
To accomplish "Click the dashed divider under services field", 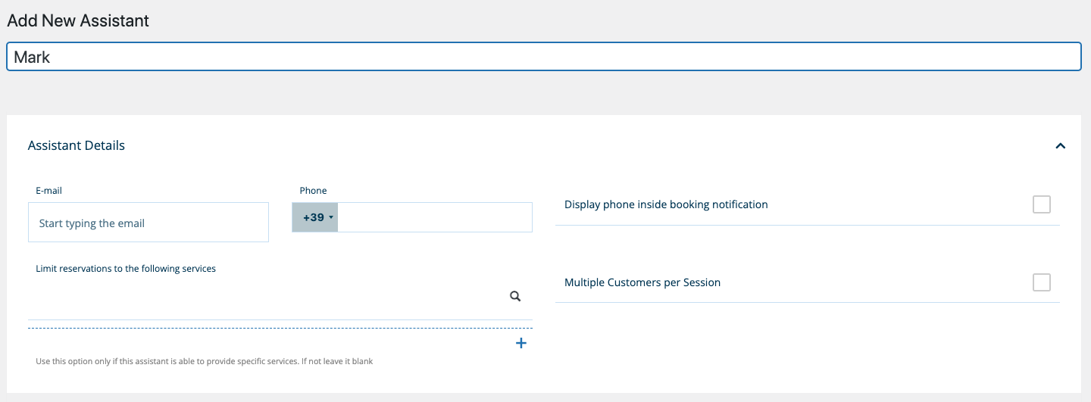I will click(280, 328).
